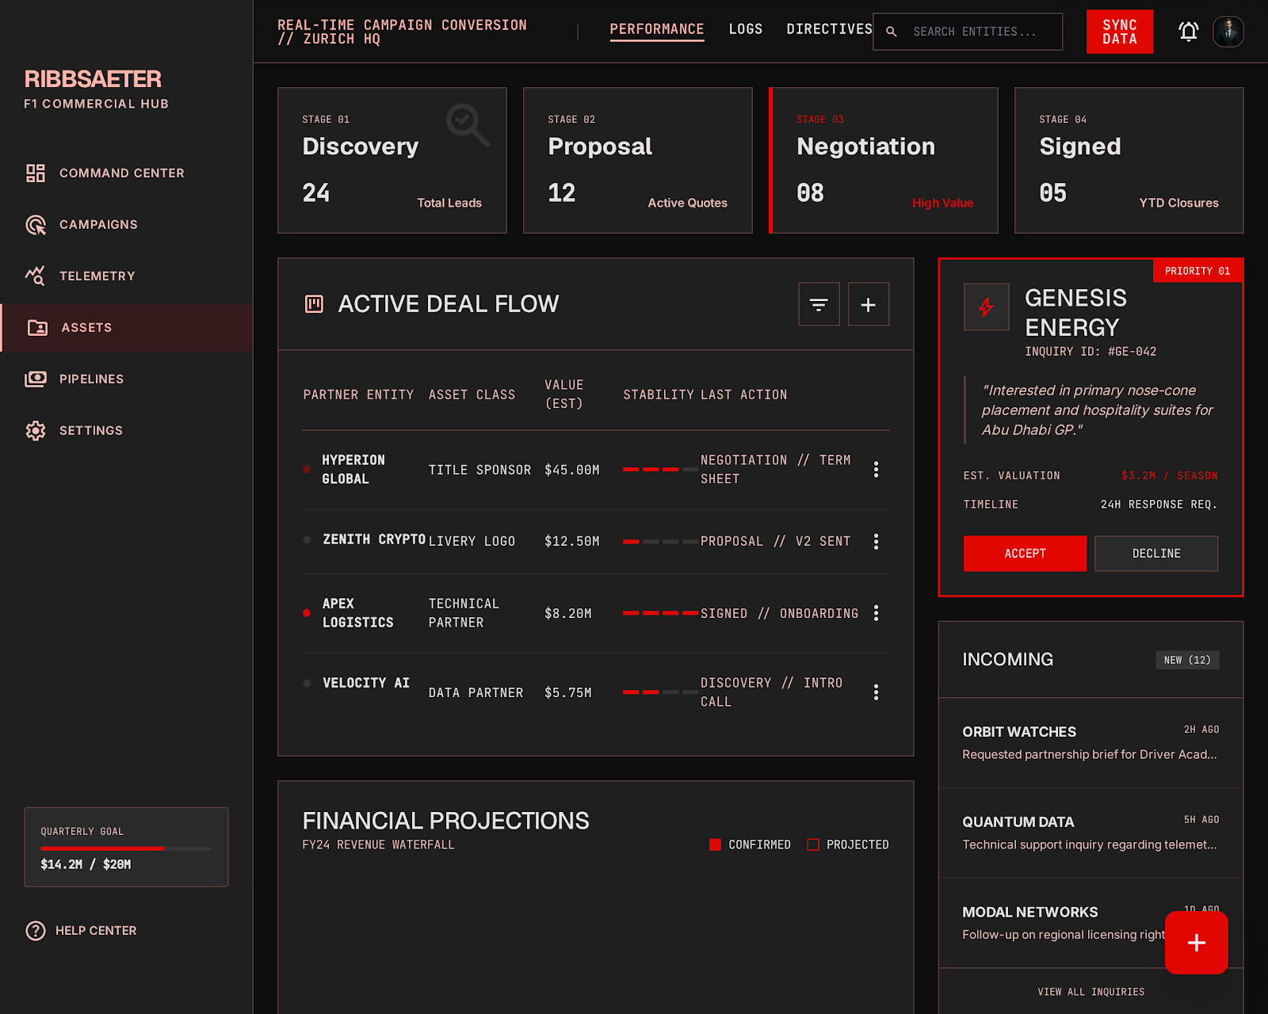This screenshot has width=1268, height=1014.
Task: Click the Assets folder icon
Action: pos(38,327)
